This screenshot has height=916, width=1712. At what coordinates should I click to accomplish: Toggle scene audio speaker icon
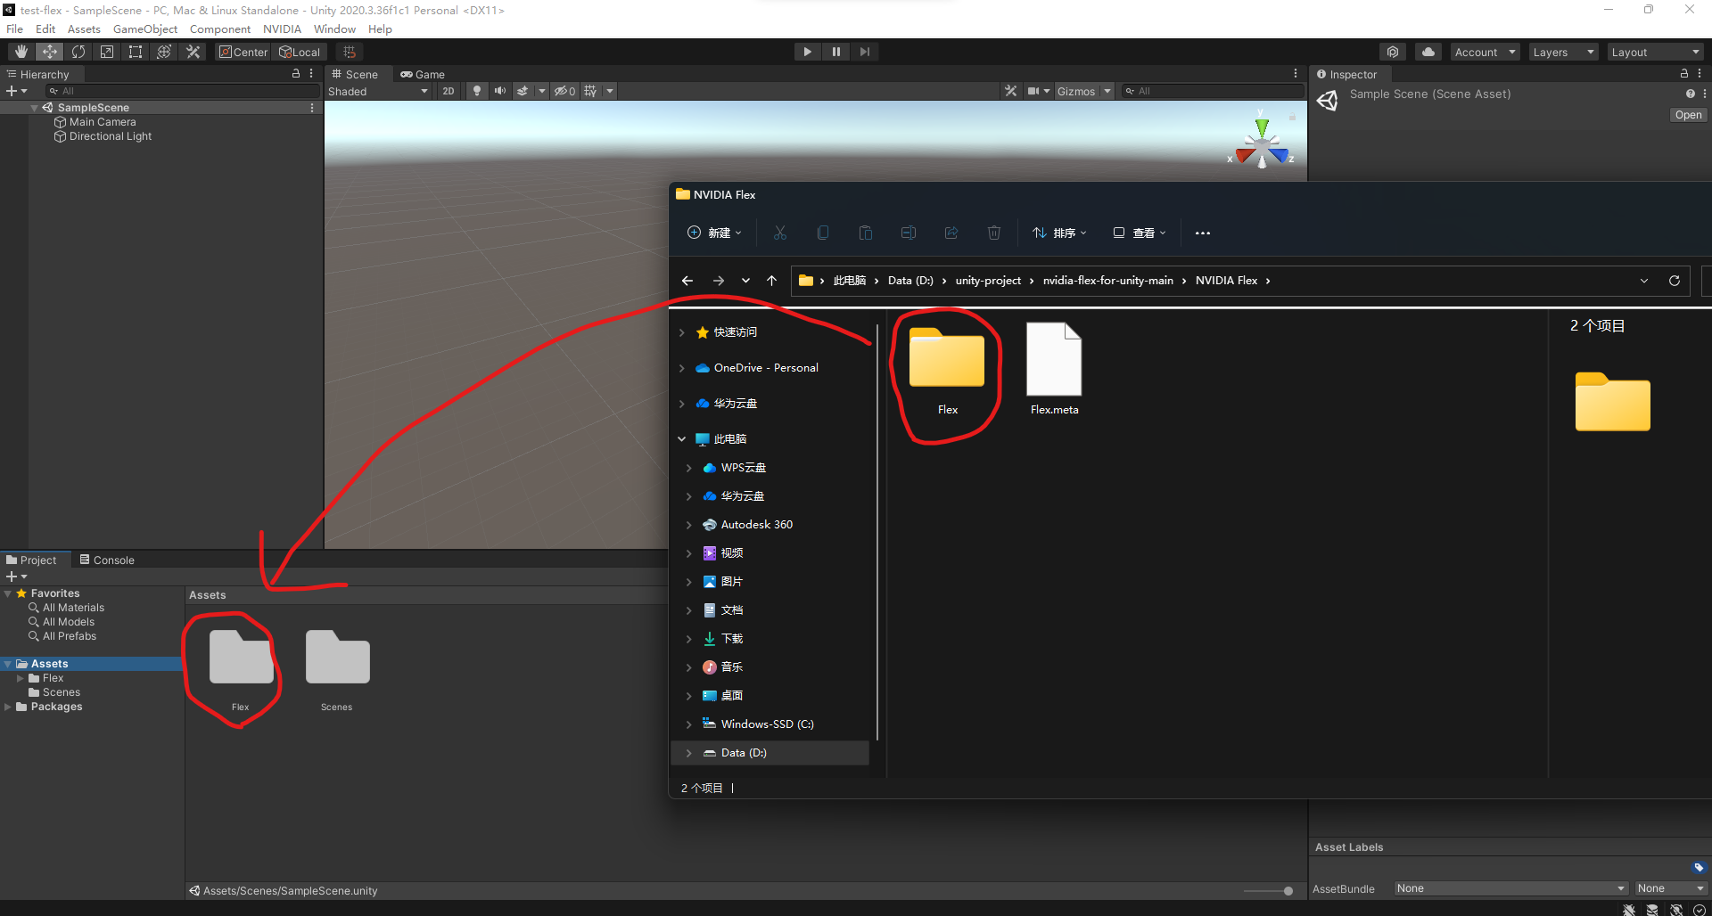click(499, 91)
